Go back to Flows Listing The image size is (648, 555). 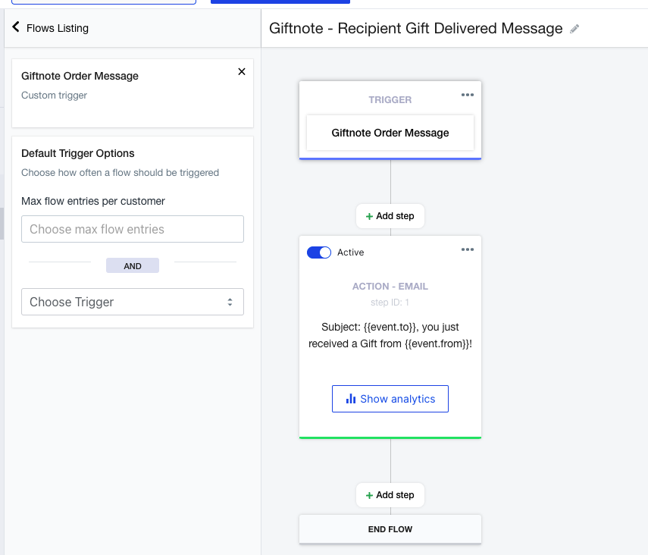click(50, 28)
